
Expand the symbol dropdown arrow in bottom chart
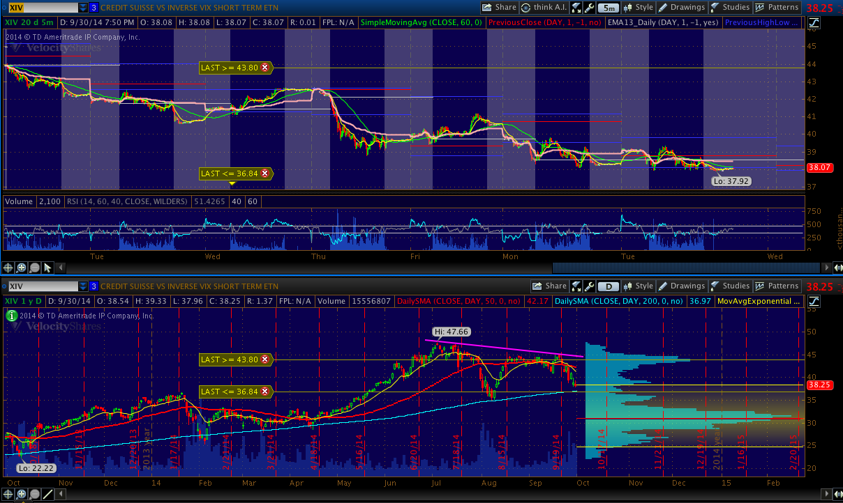pos(83,286)
